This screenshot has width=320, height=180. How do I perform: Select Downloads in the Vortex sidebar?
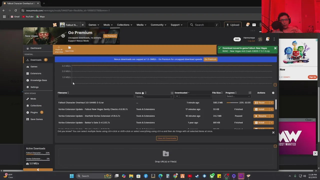click(x=38, y=60)
